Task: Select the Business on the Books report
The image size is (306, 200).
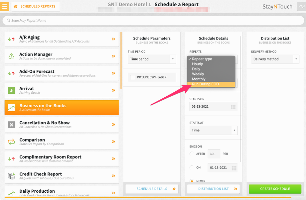Action: (x=62, y=107)
